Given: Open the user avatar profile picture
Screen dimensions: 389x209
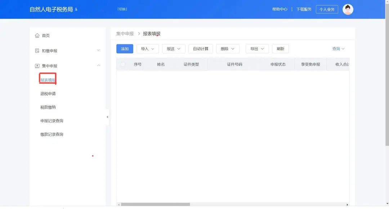Looking at the screenshot, I should pyautogui.click(x=348, y=9).
